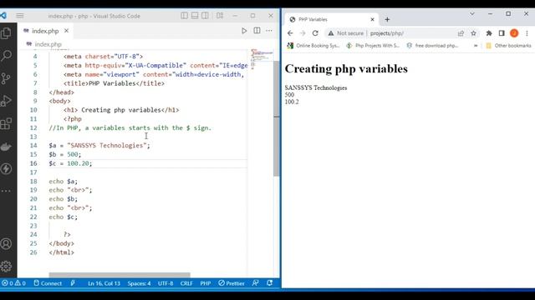
Task: Open the Thunder Client lightning icon
Action: point(6,168)
